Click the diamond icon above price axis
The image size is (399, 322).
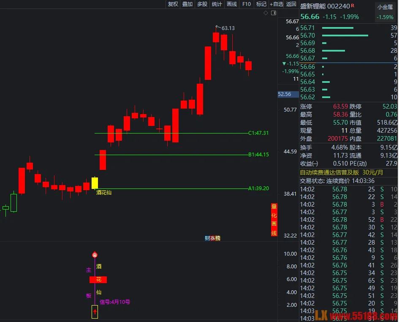(x=266, y=13)
